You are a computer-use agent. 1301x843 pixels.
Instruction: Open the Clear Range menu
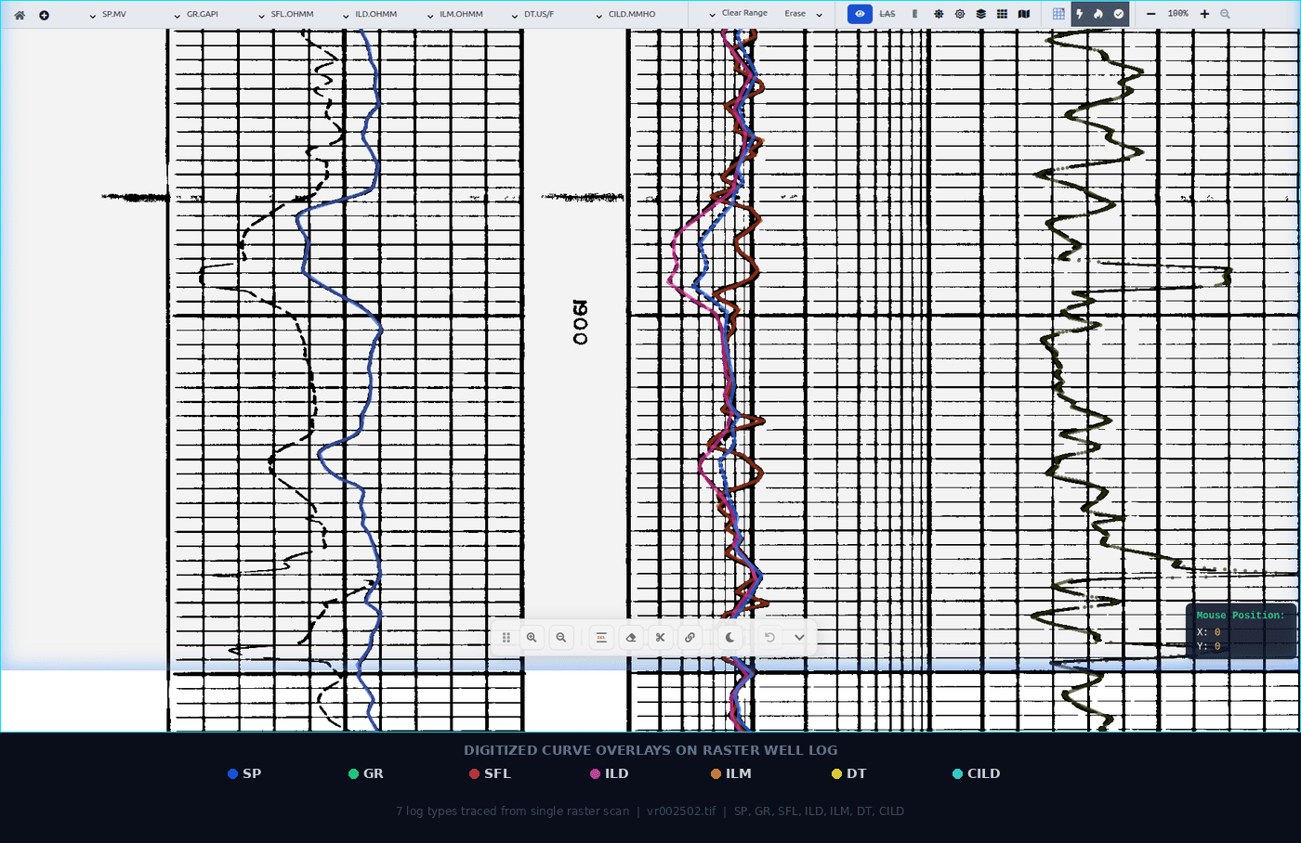click(739, 13)
